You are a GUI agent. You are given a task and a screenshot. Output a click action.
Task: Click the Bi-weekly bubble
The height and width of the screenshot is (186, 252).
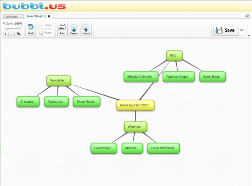pos(28,102)
